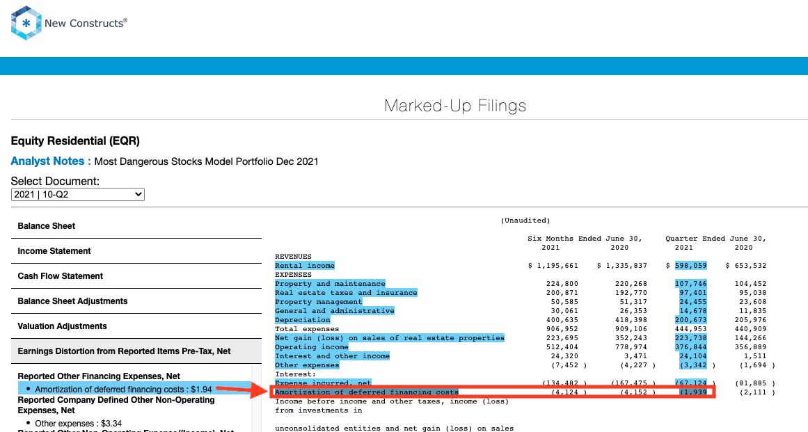
Task: Click the Select Document field label
Action: pyautogui.click(x=55, y=182)
